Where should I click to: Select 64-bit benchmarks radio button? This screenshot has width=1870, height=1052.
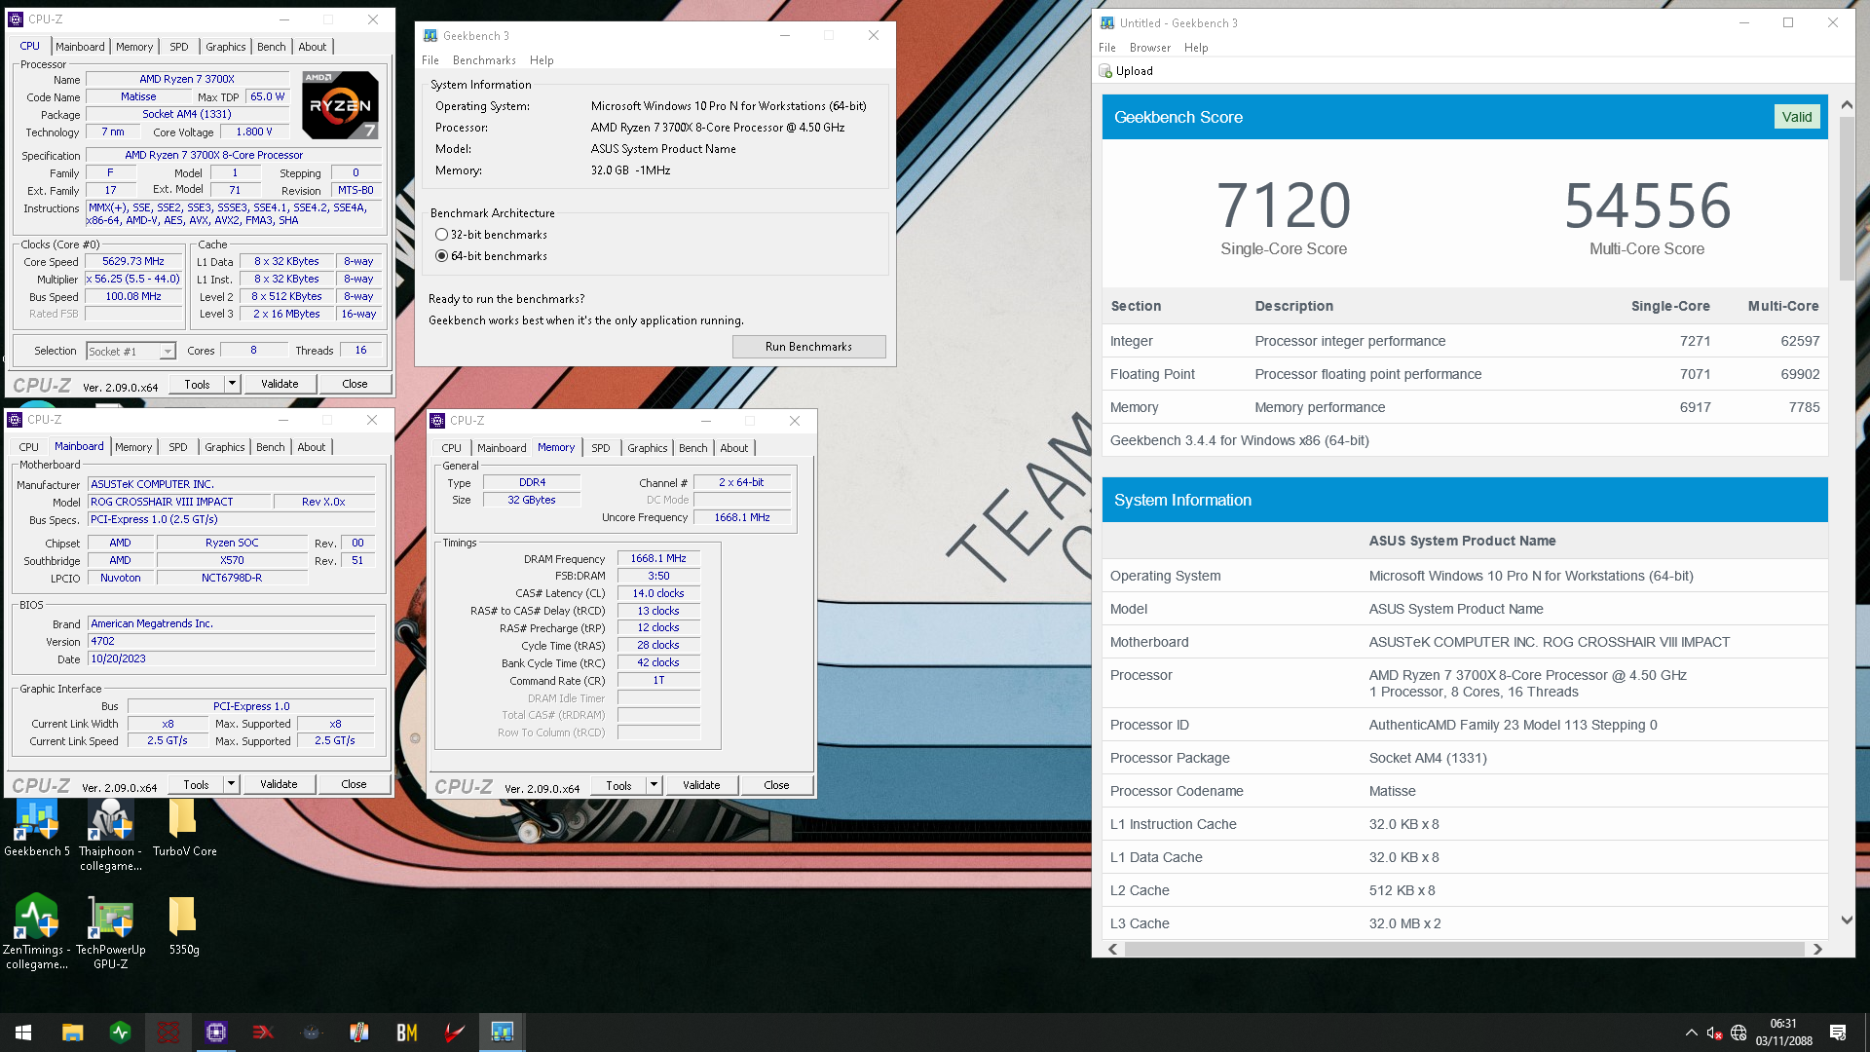pos(441,256)
